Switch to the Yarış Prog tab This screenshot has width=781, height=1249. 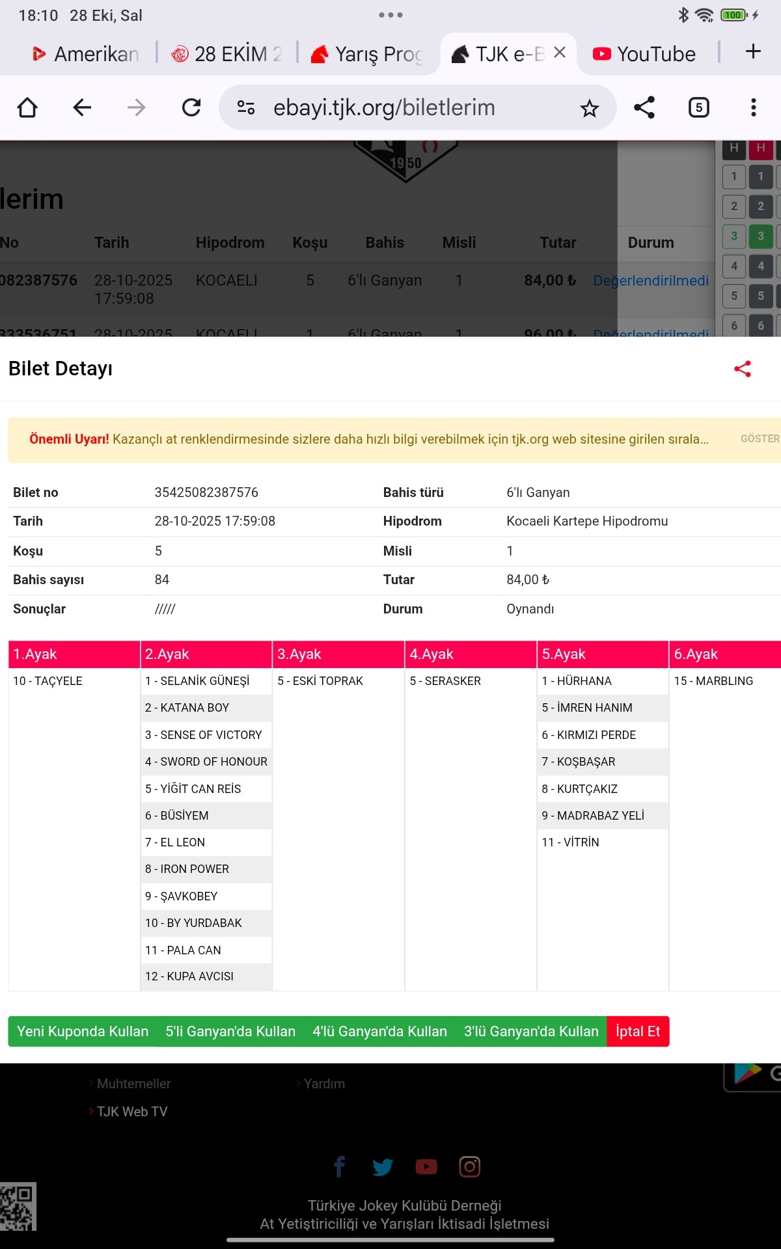pyautogui.click(x=368, y=54)
